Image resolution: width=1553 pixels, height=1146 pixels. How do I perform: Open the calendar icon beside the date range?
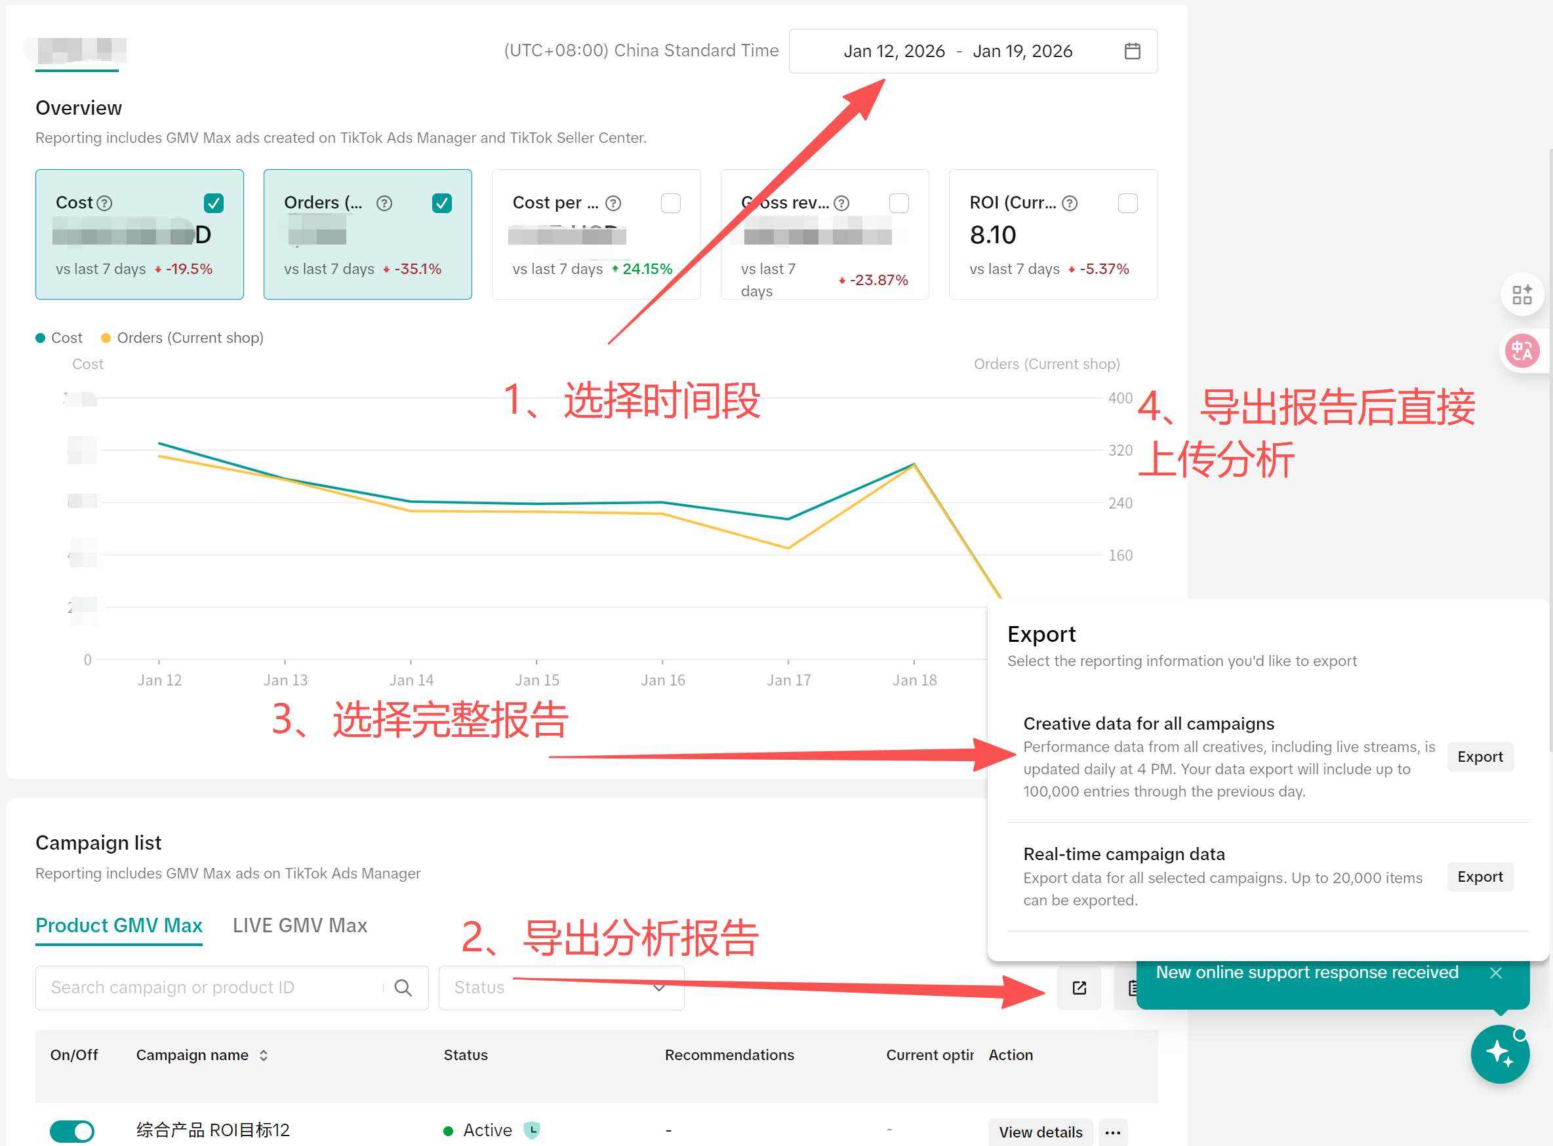tap(1133, 50)
